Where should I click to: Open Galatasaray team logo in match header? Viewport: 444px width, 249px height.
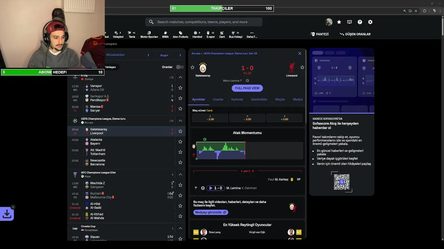(203, 68)
